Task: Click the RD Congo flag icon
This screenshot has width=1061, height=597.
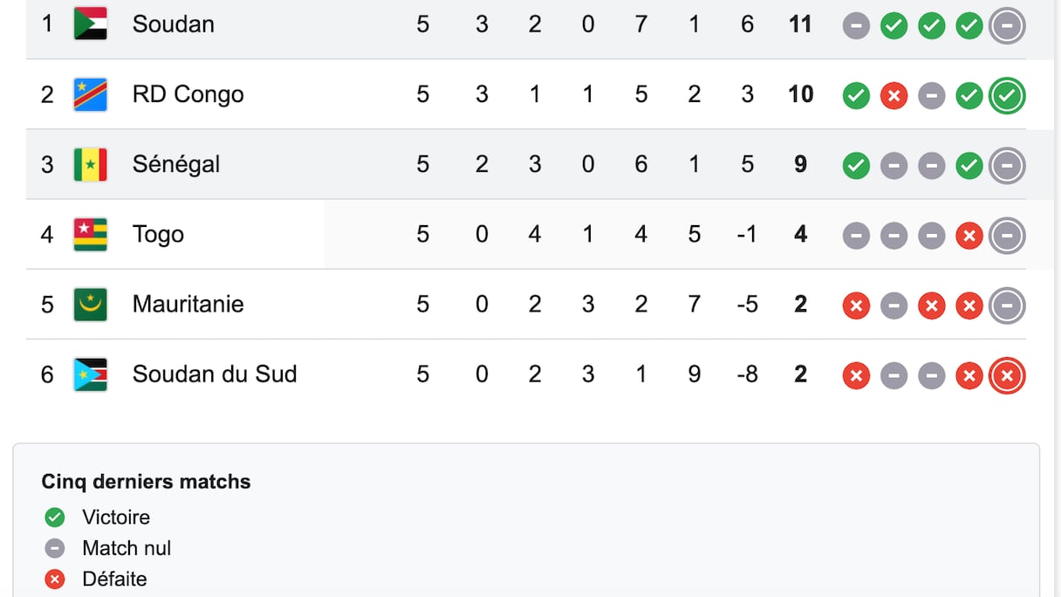Action: (x=90, y=94)
